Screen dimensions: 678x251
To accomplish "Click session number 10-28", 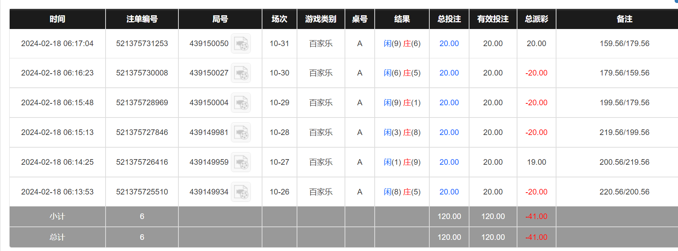I will coord(280,132).
